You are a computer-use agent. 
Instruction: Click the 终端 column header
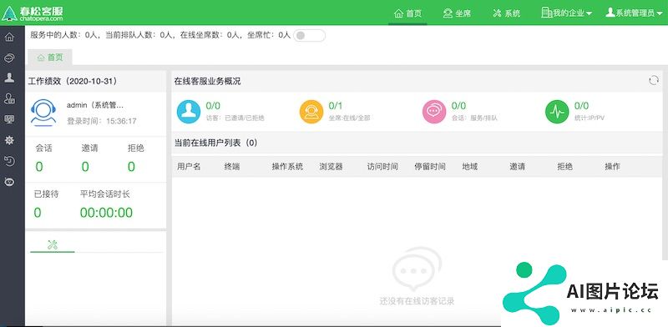click(232, 167)
